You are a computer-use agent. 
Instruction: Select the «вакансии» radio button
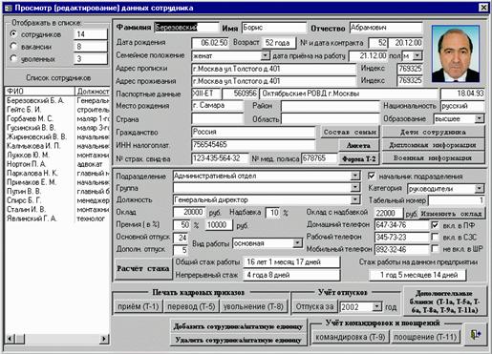[x=13, y=47]
